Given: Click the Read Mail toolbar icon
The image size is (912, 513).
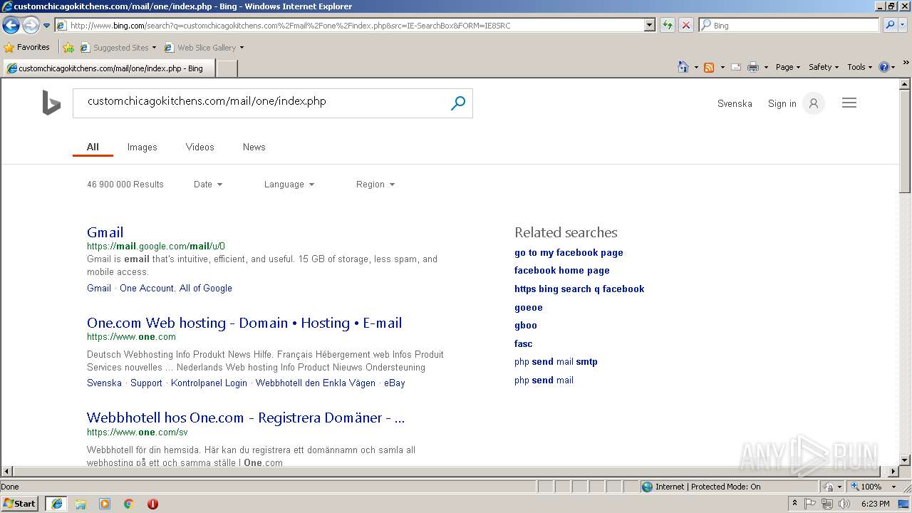Looking at the screenshot, I should 736,67.
